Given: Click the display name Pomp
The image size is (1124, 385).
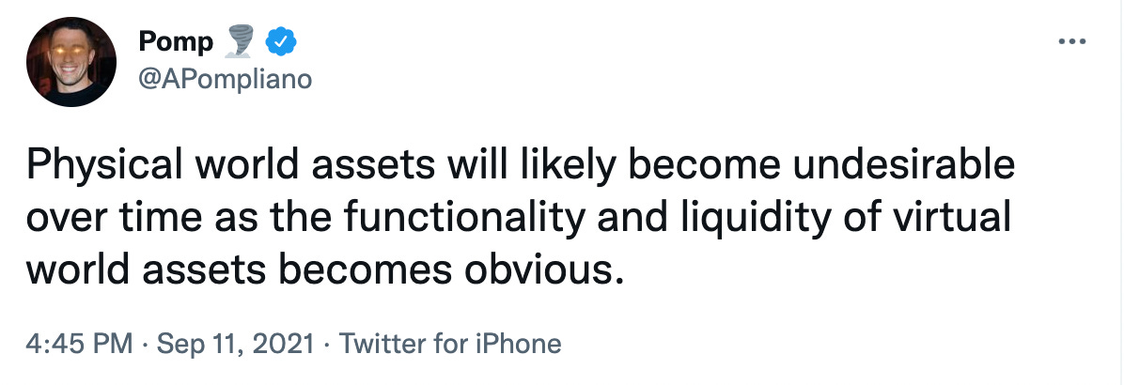Looking at the screenshot, I should 176,42.
